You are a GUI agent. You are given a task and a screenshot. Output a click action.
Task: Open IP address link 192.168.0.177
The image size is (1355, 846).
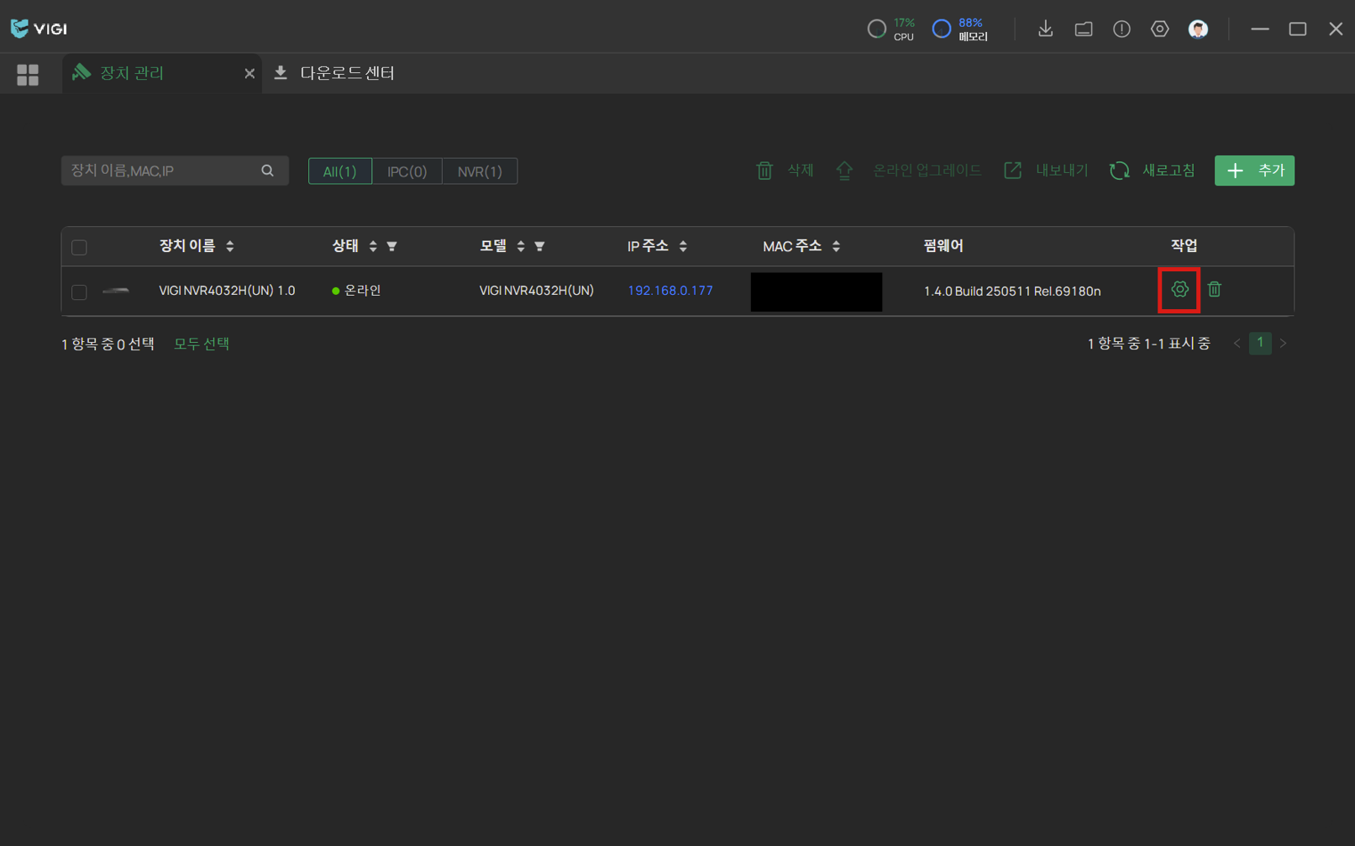tap(670, 291)
